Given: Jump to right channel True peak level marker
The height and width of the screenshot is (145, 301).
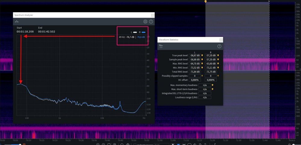Looking at the screenshot, I should (x=218, y=55).
